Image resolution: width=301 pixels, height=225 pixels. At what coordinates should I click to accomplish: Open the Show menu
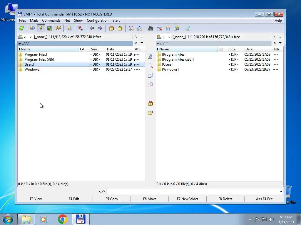(x=78, y=21)
